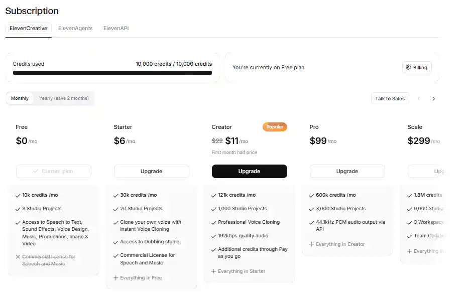Click the $0 /mo Free price
This screenshot has width=475, height=294.
(x=26, y=141)
